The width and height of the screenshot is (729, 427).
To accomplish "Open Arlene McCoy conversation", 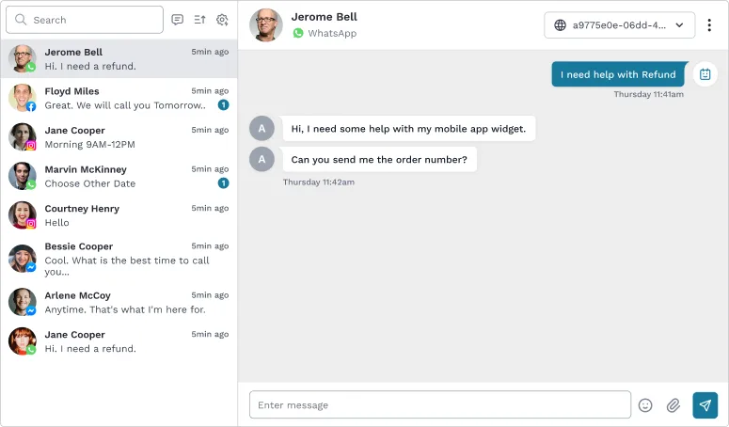I will click(119, 302).
